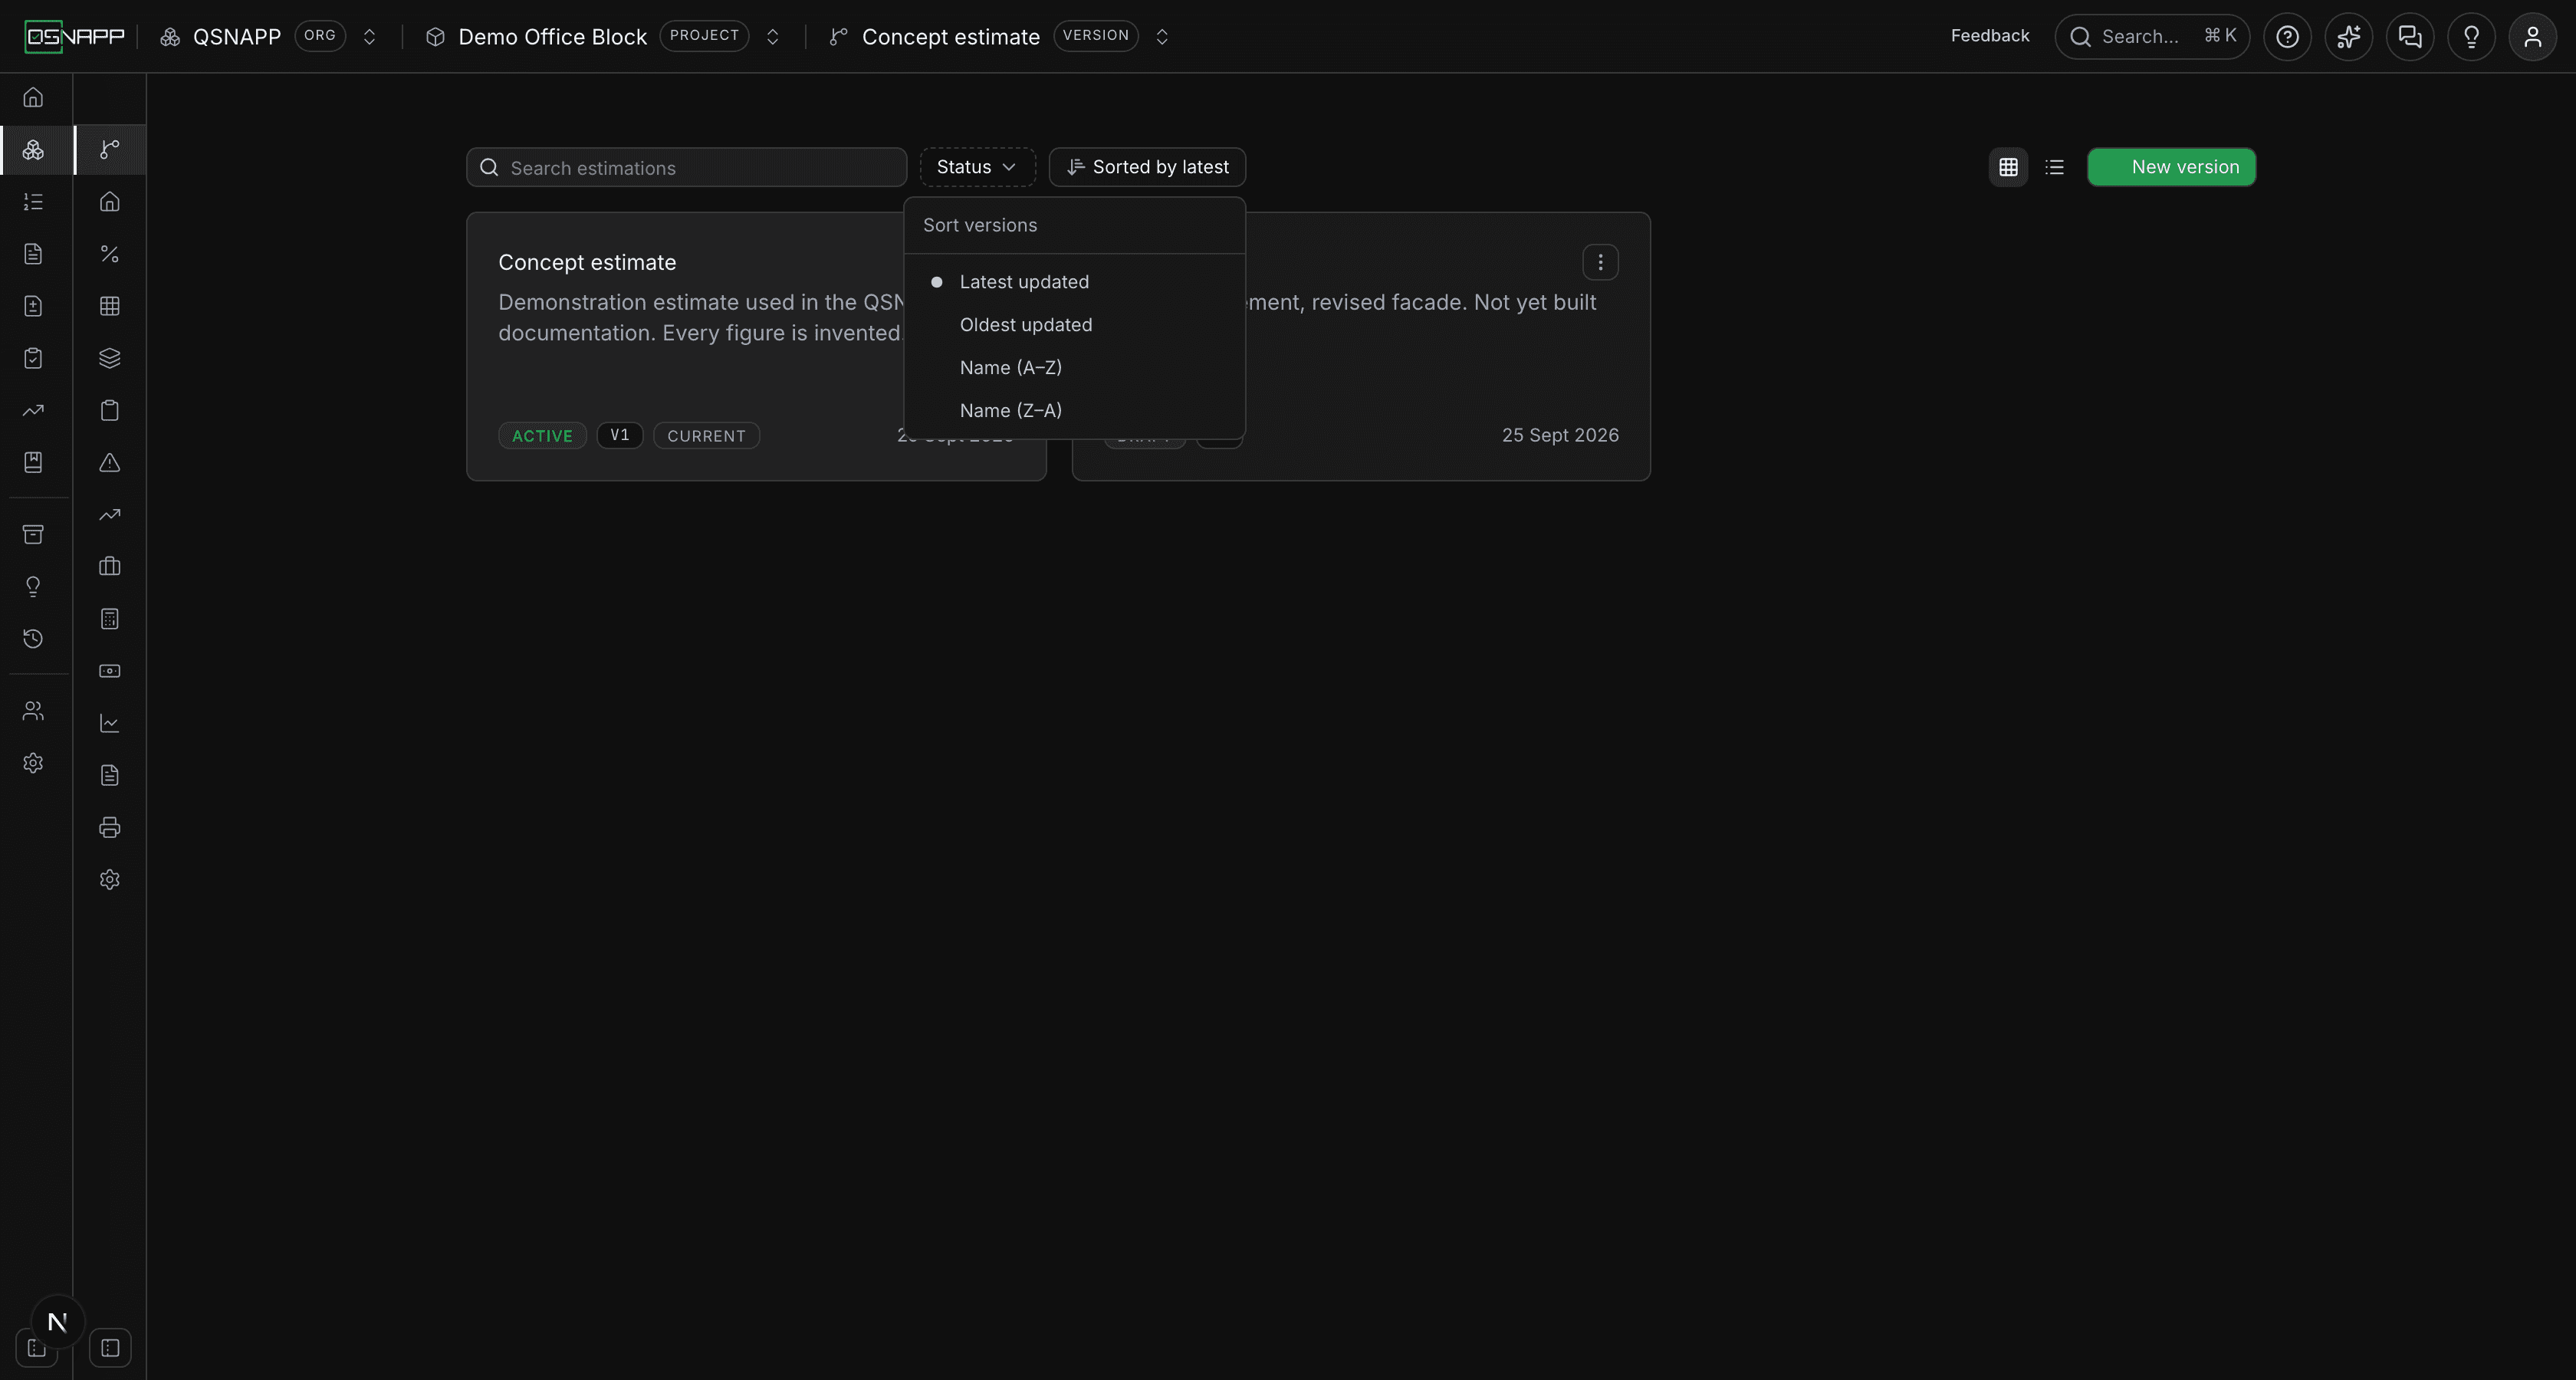Switch to grid view
The width and height of the screenshot is (2576, 1380).
tap(2008, 167)
